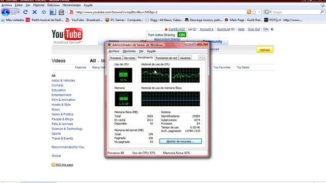Switch to Usuarios tab
Screen dimensions: 326x183
click(x=185, y=58)
